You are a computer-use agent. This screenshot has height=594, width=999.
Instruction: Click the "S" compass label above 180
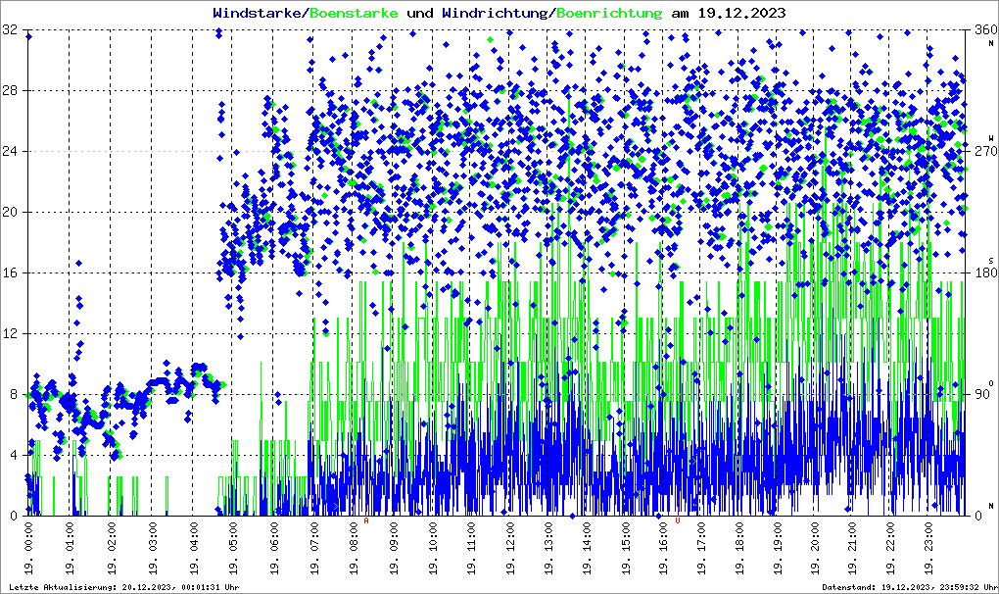[x=991, y=260]
